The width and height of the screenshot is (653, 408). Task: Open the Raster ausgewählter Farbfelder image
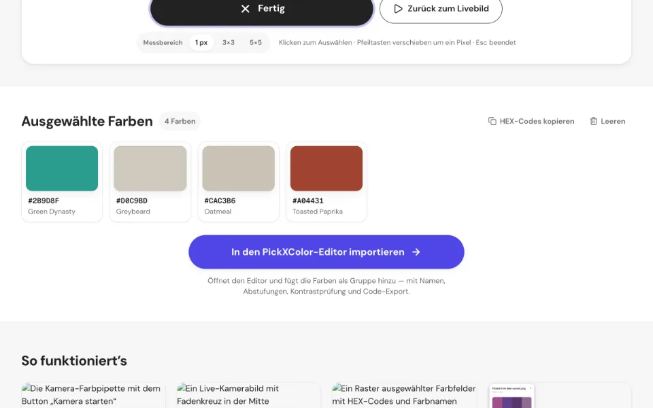tap(404, 395)
